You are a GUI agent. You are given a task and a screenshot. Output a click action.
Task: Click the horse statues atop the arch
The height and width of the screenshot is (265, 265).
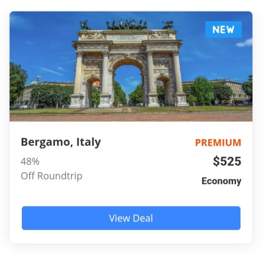tap(127, 25)
